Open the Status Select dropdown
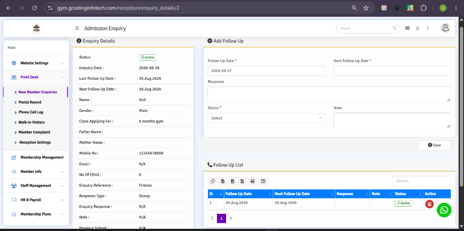Screen dimensions: 464x231 coord(266,118)
